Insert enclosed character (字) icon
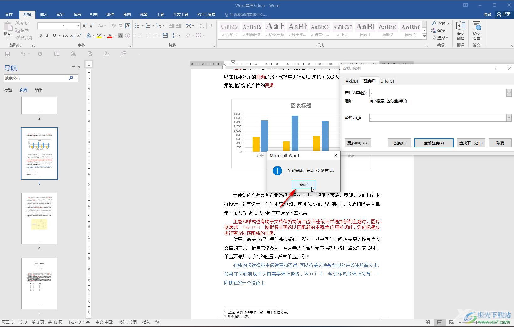The height and width of the screenshot is (327, 514). pos(127,35)
